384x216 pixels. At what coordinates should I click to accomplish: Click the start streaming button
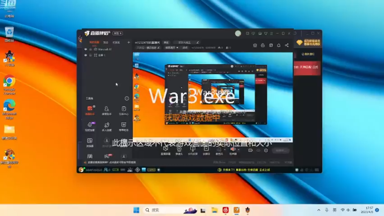[x=281, y=151]
